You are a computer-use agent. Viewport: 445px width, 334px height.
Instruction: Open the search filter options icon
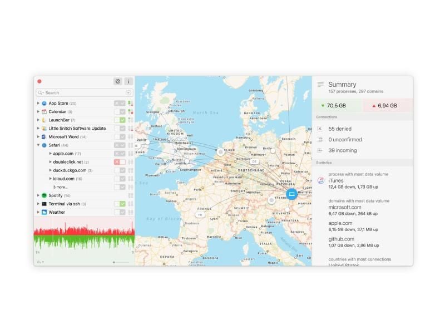pos(128,93)
